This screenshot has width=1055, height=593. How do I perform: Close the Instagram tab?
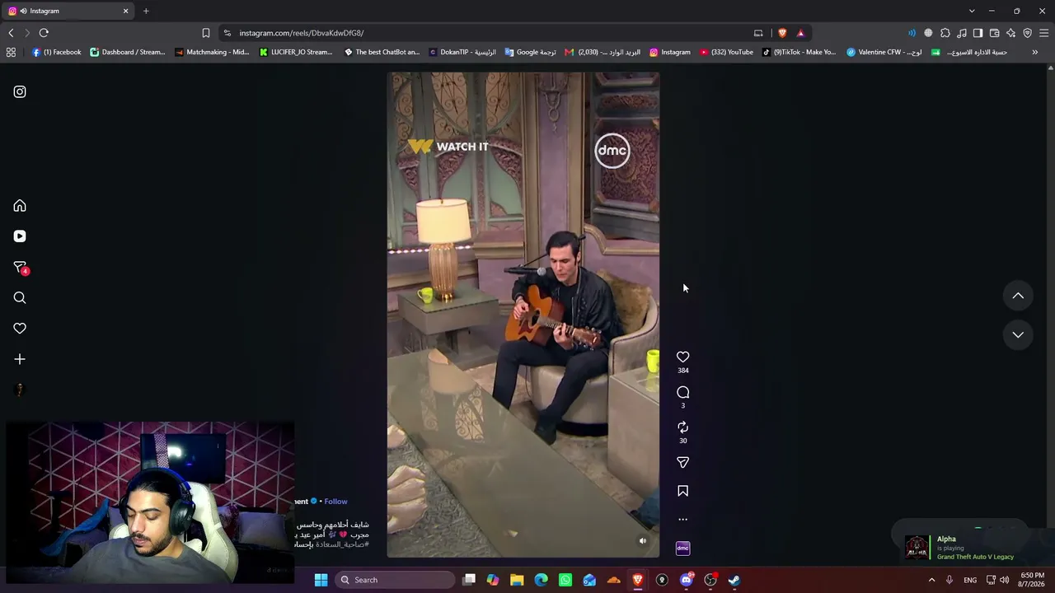coord(126,11)
